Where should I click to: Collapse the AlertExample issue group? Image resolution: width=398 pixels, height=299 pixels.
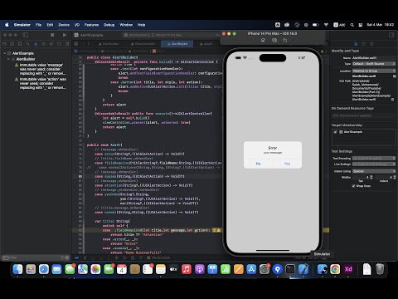(4, 53)
